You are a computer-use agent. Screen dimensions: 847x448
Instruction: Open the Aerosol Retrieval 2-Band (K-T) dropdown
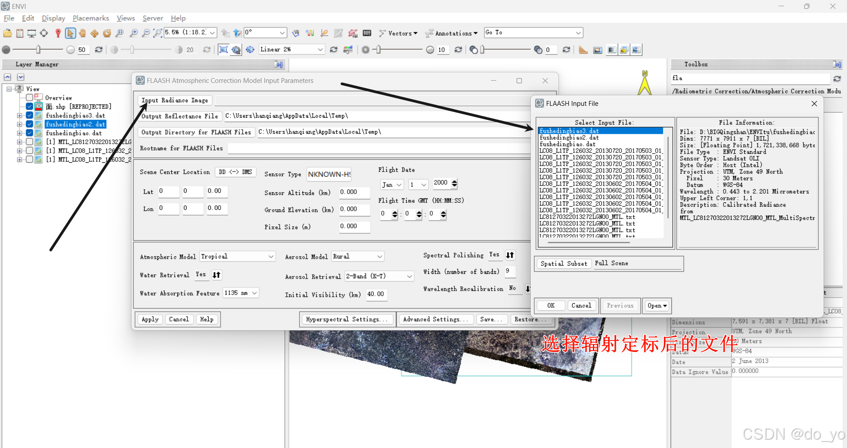(379, 276)
